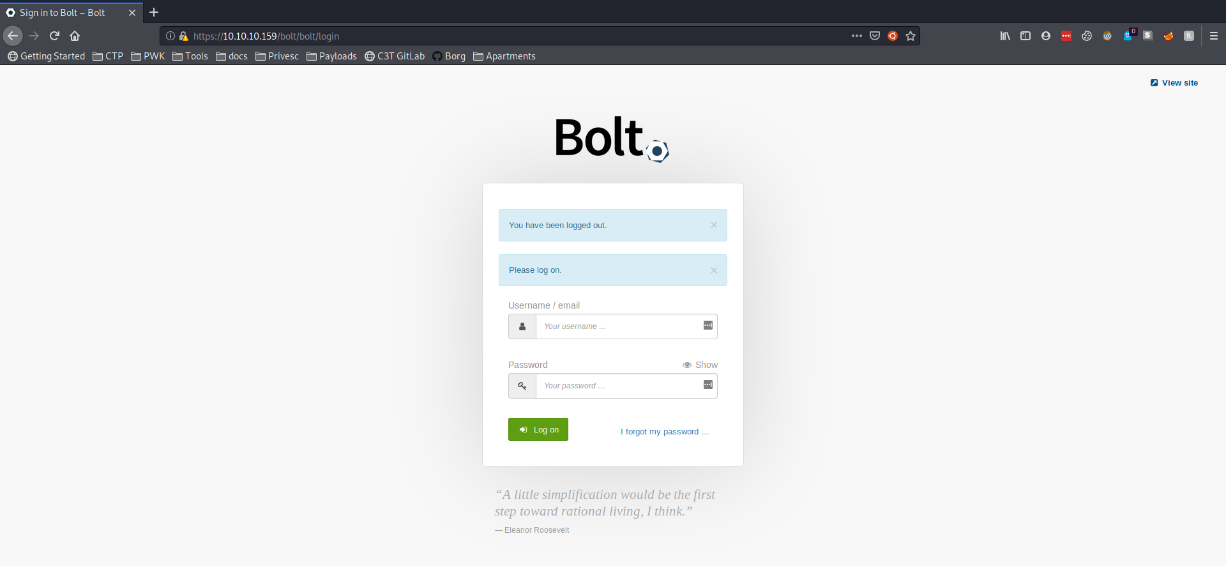
Task: Click password manager icon in password field
Action: point(708,385)
